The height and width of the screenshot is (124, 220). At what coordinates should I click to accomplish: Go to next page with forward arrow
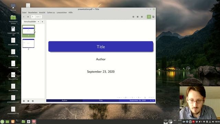tap(28, 17)
